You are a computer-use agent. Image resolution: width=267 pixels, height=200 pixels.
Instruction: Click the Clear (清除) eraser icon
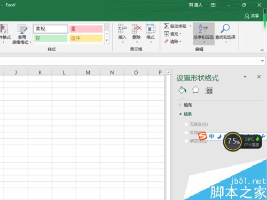coord(166,41)
